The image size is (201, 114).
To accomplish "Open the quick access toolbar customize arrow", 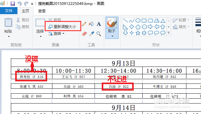I will pos(32,4).
